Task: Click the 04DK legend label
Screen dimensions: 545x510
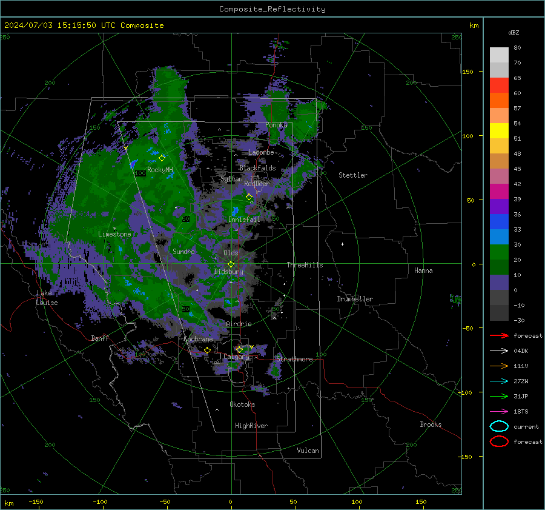Action: [x=521, y=351]
